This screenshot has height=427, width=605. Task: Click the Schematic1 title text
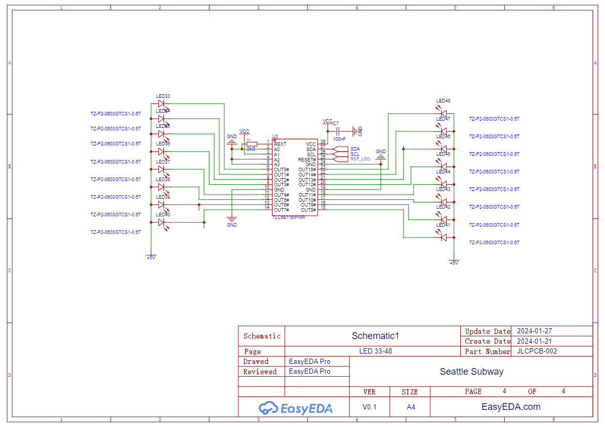(x=375, y=336)
